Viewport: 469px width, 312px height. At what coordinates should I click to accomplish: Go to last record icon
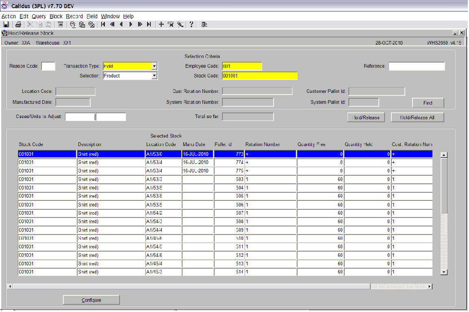click(149, 24)
